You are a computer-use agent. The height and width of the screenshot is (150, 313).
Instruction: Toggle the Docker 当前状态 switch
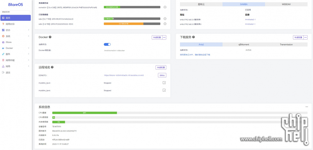[107, 44]
